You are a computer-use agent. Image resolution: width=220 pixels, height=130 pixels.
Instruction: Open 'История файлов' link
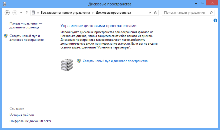point(22,115)
